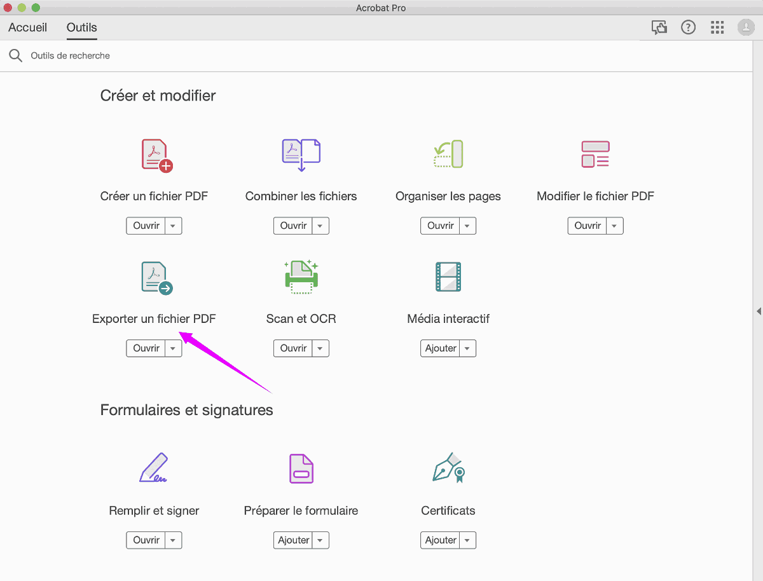The image size is (763, 581).
Task: Click the Organiser les pages label
Action: (448, 196)
